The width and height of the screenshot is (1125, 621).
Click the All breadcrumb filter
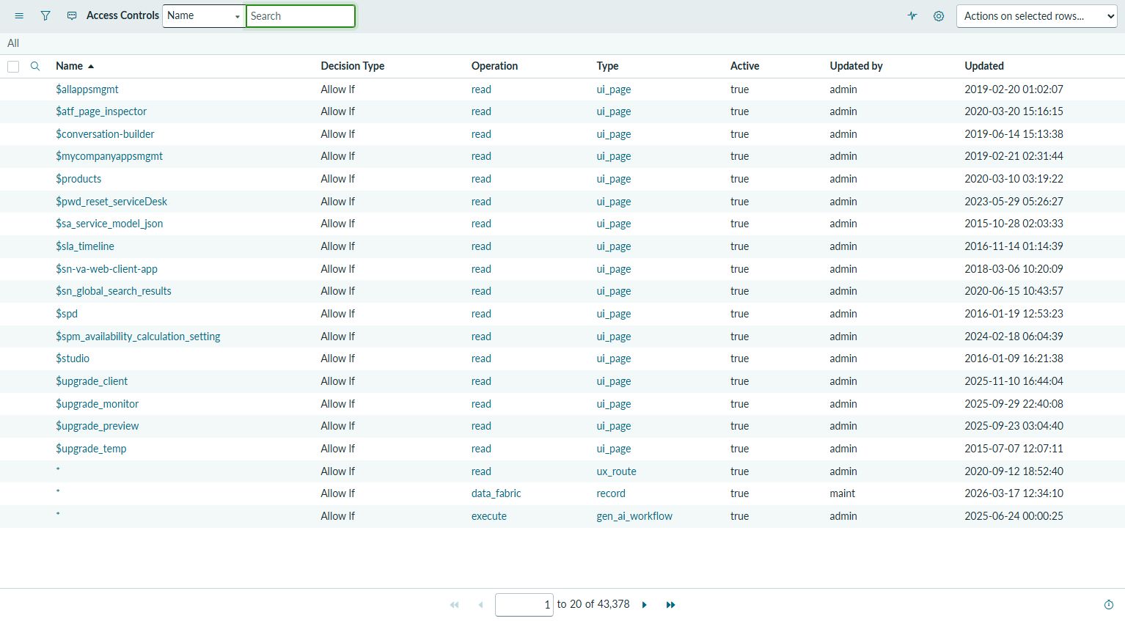(13, 43)
